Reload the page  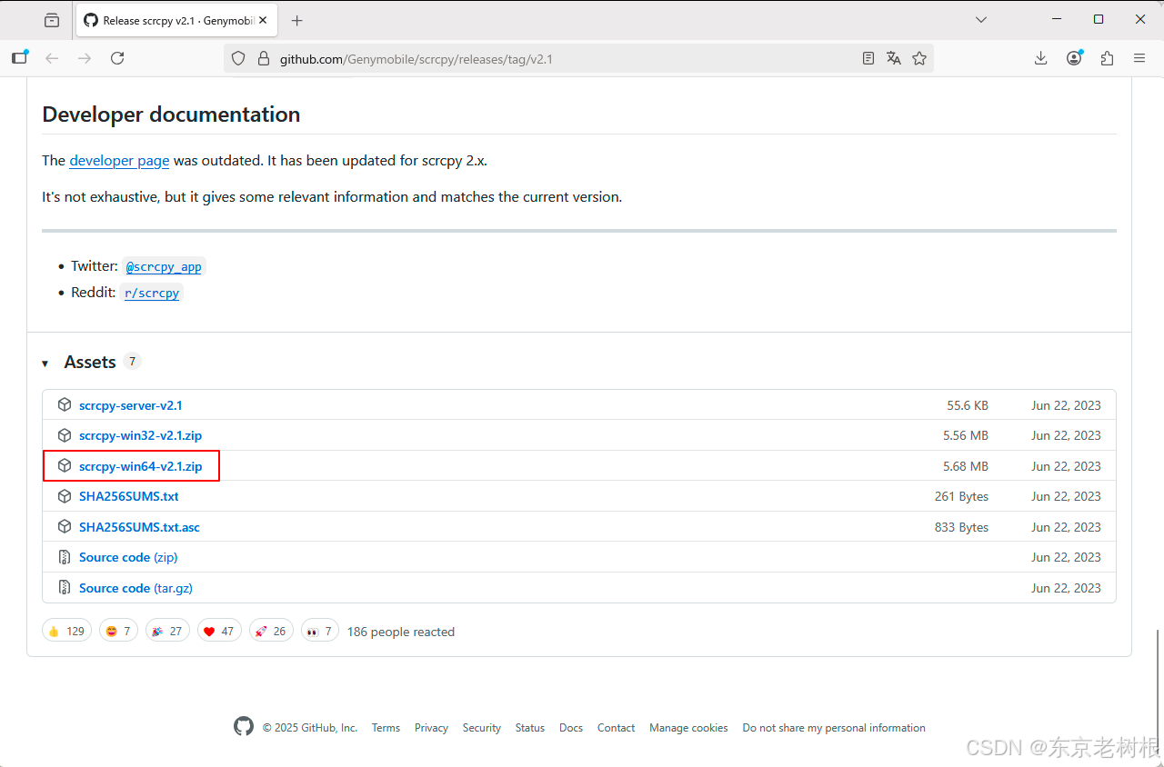tap(117, 58)
